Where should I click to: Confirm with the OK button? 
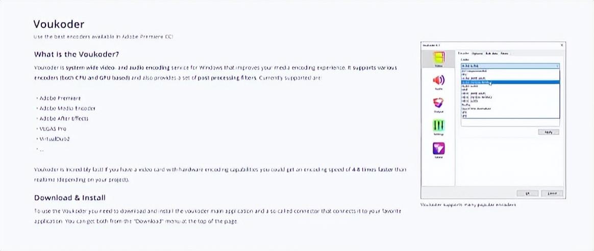[x=527, y=193]
